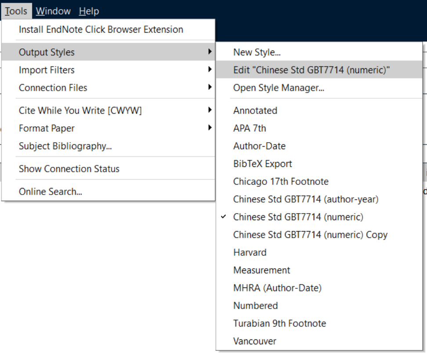Select the APA 7th output style
Screen dimensions: 427x354
(319, 128)
